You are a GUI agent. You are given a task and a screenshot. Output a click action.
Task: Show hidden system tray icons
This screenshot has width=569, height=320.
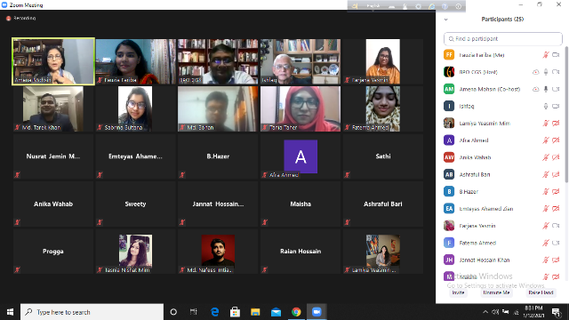[485, 312]
